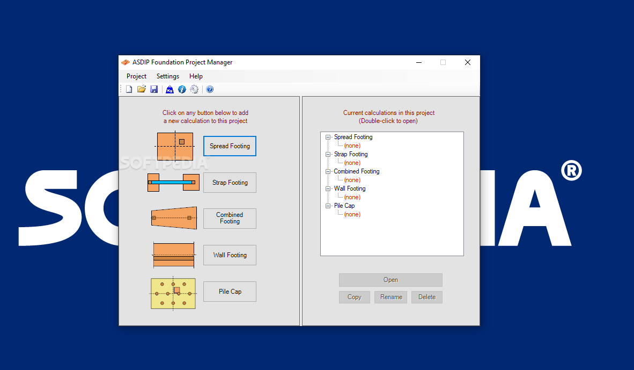Click the Copy button

point(354,297)
